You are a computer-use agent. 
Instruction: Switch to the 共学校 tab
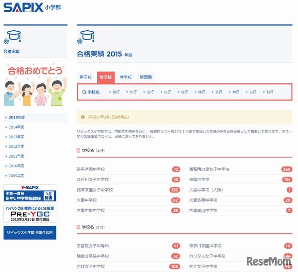coord(126,77)
